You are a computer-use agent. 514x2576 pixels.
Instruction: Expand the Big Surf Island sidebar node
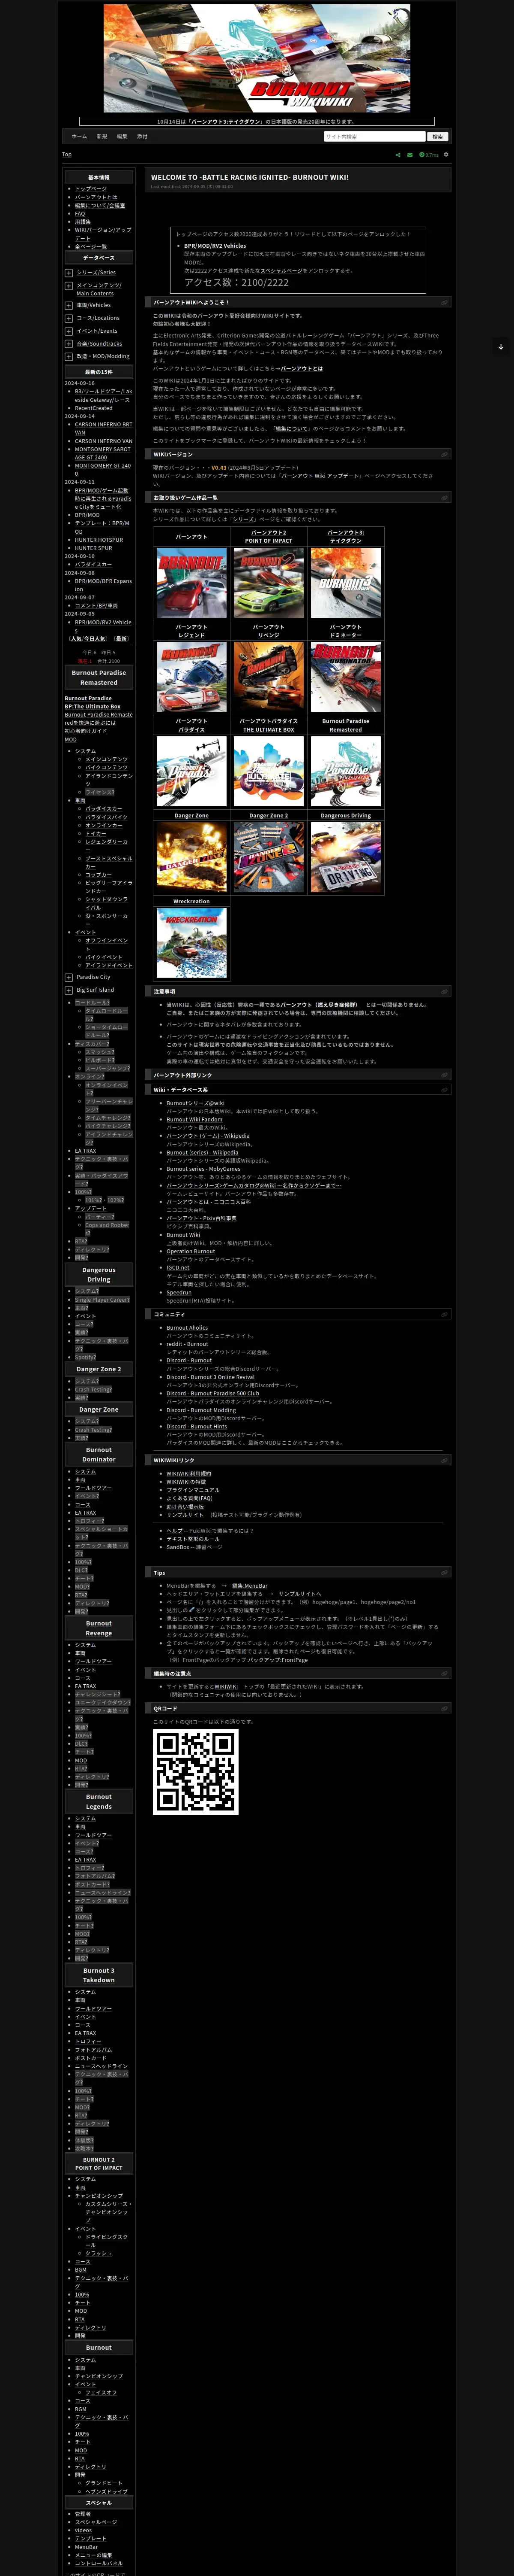(x=69, y=990)
